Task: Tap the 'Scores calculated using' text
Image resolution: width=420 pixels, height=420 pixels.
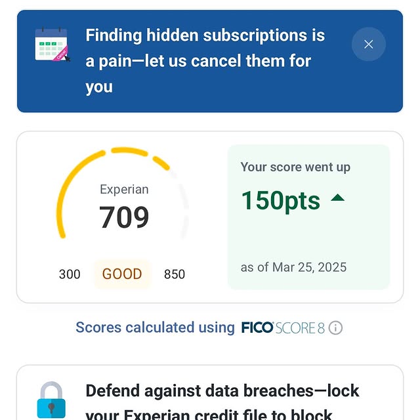Action: click(155, 327)
